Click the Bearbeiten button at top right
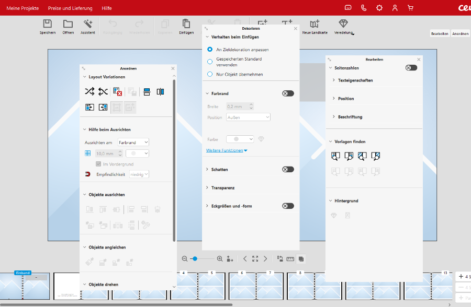Screen dimensions: 471x307 coord(439,33)
